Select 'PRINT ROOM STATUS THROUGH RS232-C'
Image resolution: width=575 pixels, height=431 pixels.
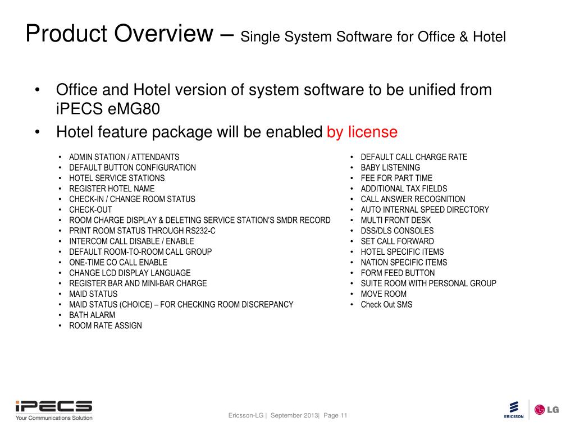pyautogui.click(x=142, y=231)
